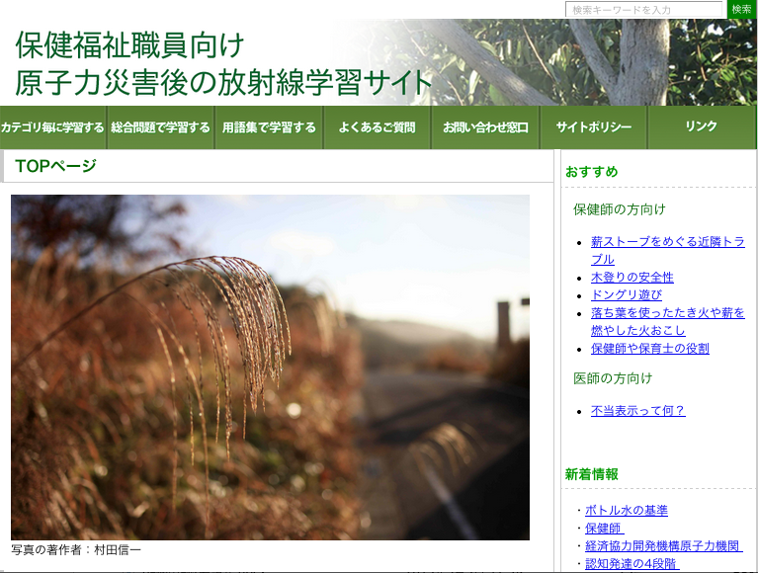The width and height of the screenshot is (758, 573).
Task: Click the search keyword input field
Action: pyautogui.click(x=644, y=10)
